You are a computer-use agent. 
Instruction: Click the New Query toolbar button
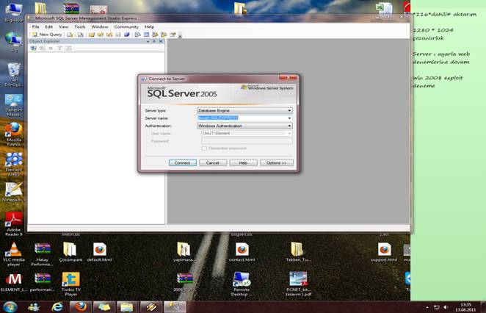coord(47,35)
